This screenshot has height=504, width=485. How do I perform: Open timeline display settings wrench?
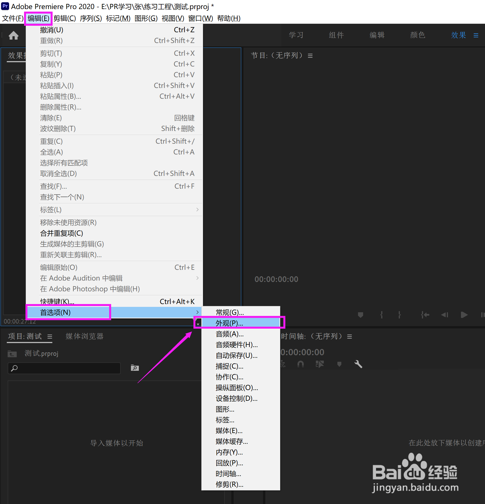pos(358,364)
